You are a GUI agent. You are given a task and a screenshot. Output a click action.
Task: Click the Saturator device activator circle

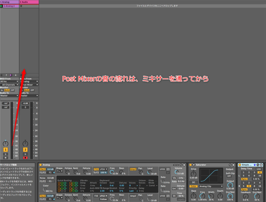pyautogui.click(x=190, y=165)
